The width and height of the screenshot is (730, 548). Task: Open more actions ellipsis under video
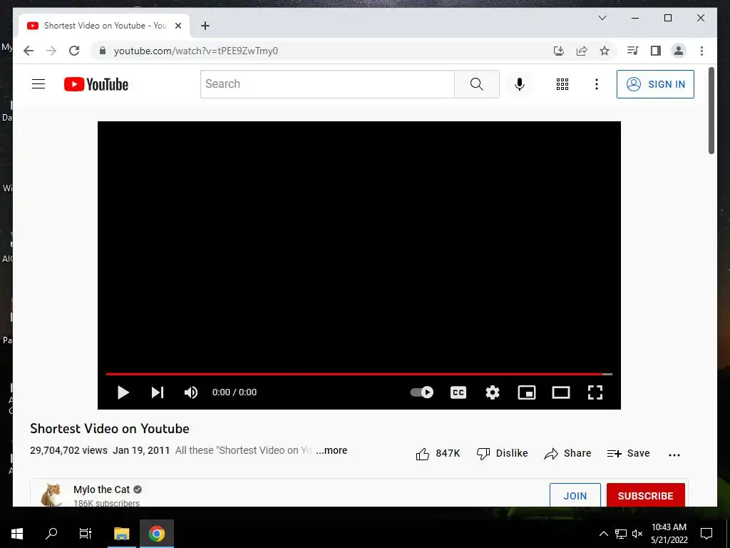(674, 455)
